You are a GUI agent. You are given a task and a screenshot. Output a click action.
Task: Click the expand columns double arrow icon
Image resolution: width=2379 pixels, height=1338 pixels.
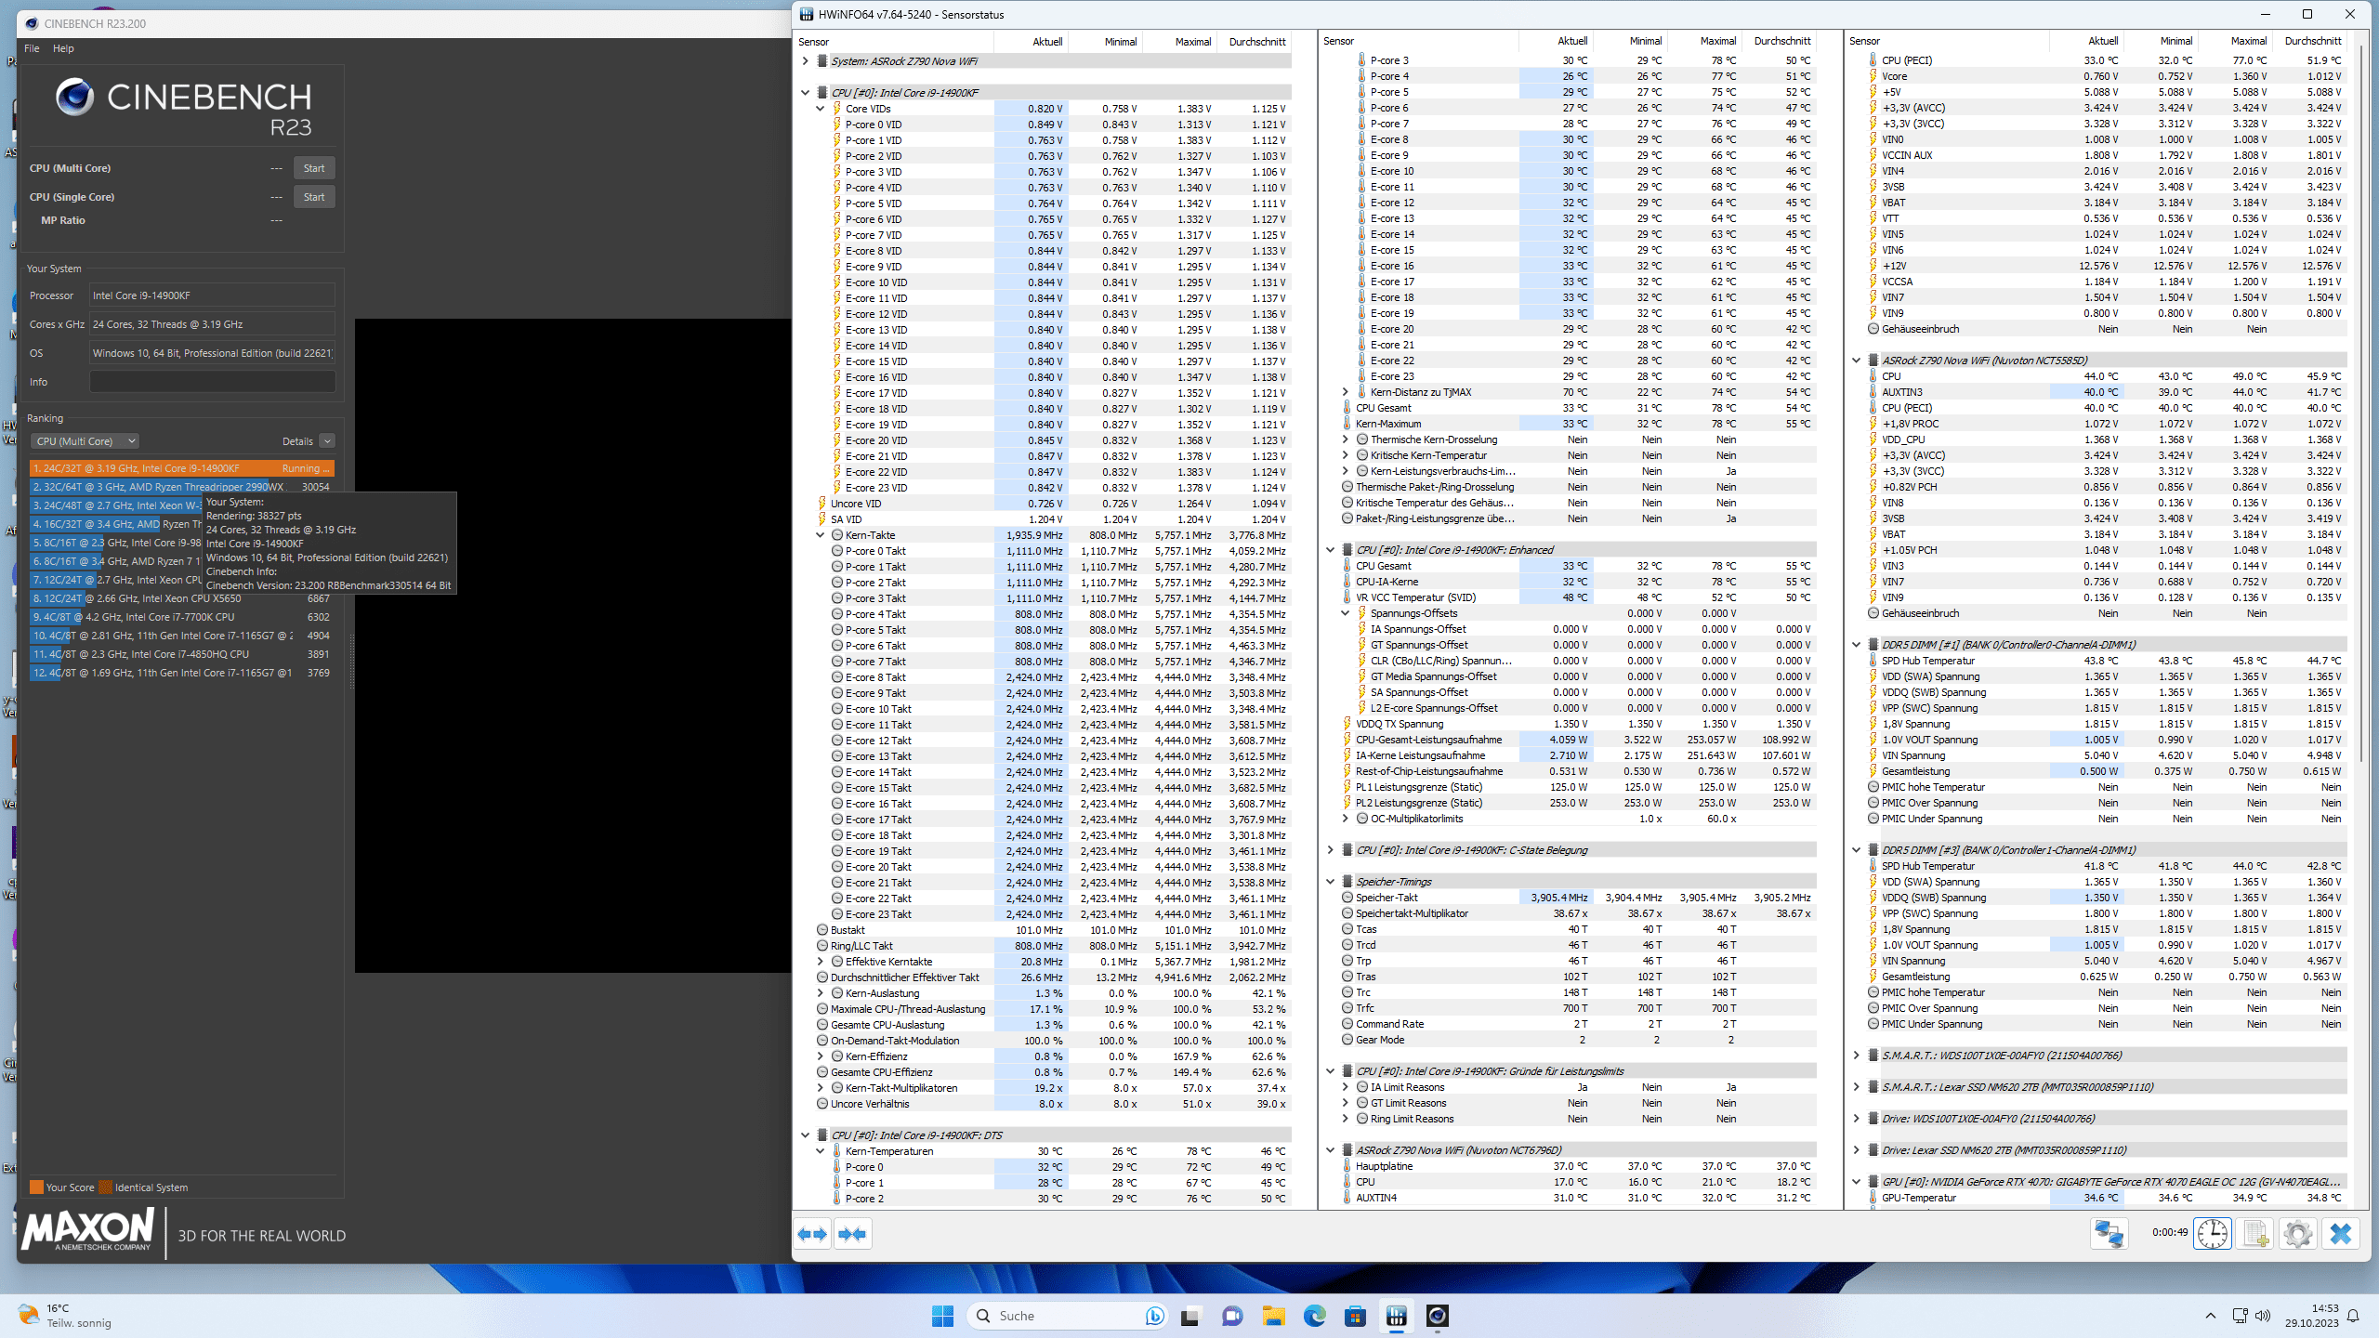coord(813,1234)
